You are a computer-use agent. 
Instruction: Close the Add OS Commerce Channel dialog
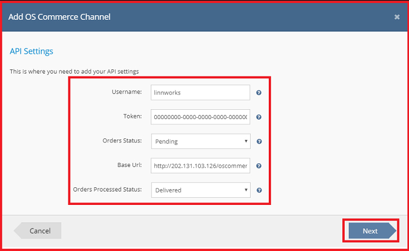397,17
